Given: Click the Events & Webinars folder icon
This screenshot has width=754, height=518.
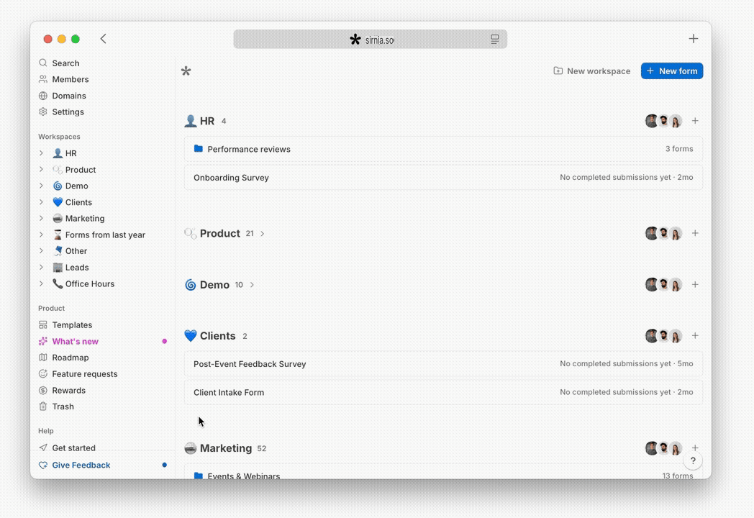Looking at the screenshot, I should click(x=198, y=476).
